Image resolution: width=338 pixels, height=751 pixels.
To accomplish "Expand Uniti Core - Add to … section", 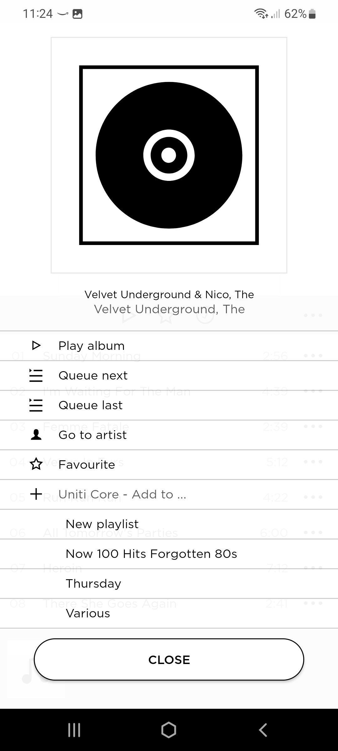I will 169,494.
